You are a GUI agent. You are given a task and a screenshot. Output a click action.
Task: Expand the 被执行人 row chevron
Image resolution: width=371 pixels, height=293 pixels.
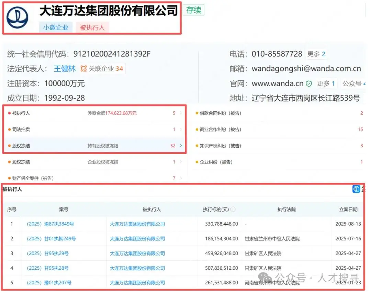coord(181,113)
